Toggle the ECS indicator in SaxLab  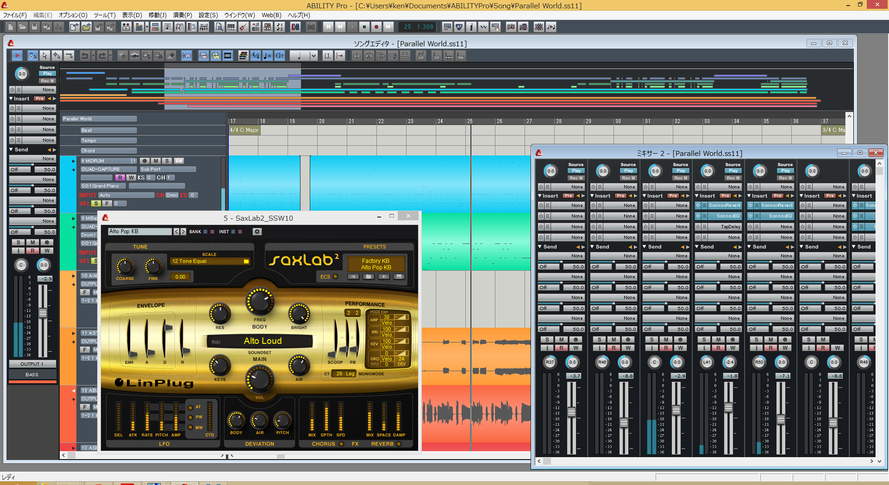(335, 277)
